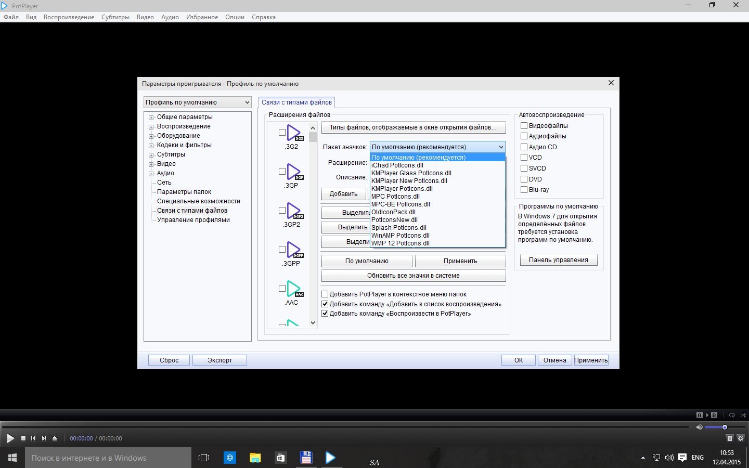Viewport: 749px width, 468px height.
Task: Open the player control panel gear icon
Action: coord(741,438)
